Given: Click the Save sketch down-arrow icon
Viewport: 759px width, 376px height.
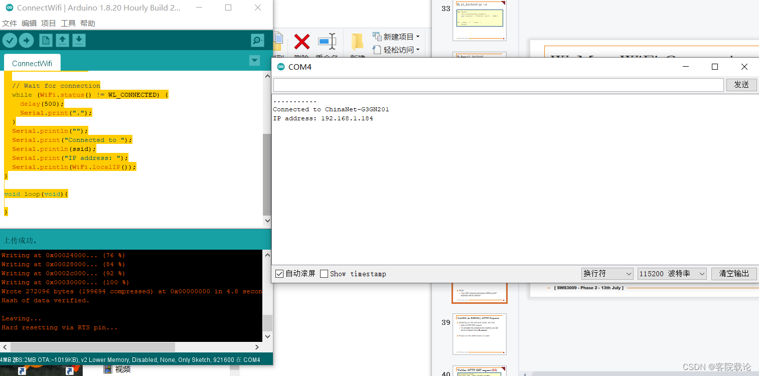Looking at the screenshot, I should point(79,41).
